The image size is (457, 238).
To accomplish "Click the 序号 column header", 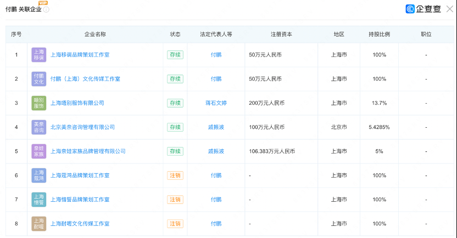I will [16, 35].
